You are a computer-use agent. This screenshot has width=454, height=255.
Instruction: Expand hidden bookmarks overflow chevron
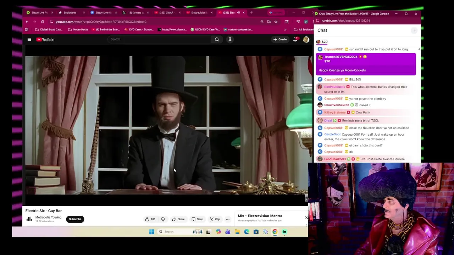point(285,30)
